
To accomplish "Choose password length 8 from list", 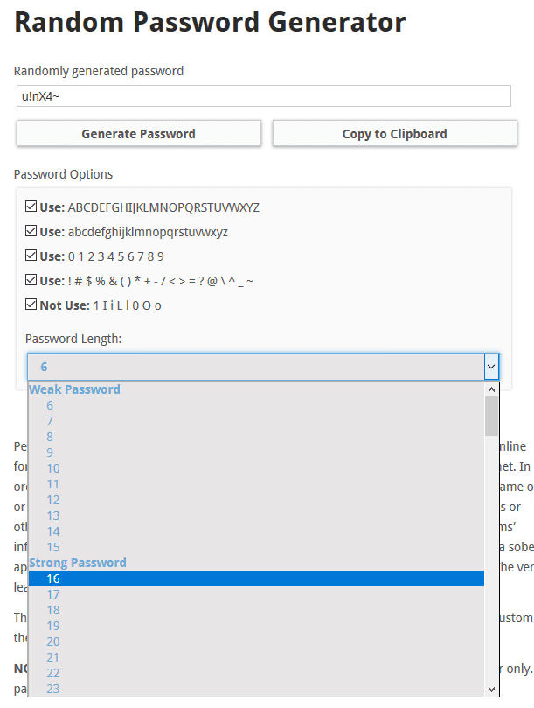I will point(50,437).
